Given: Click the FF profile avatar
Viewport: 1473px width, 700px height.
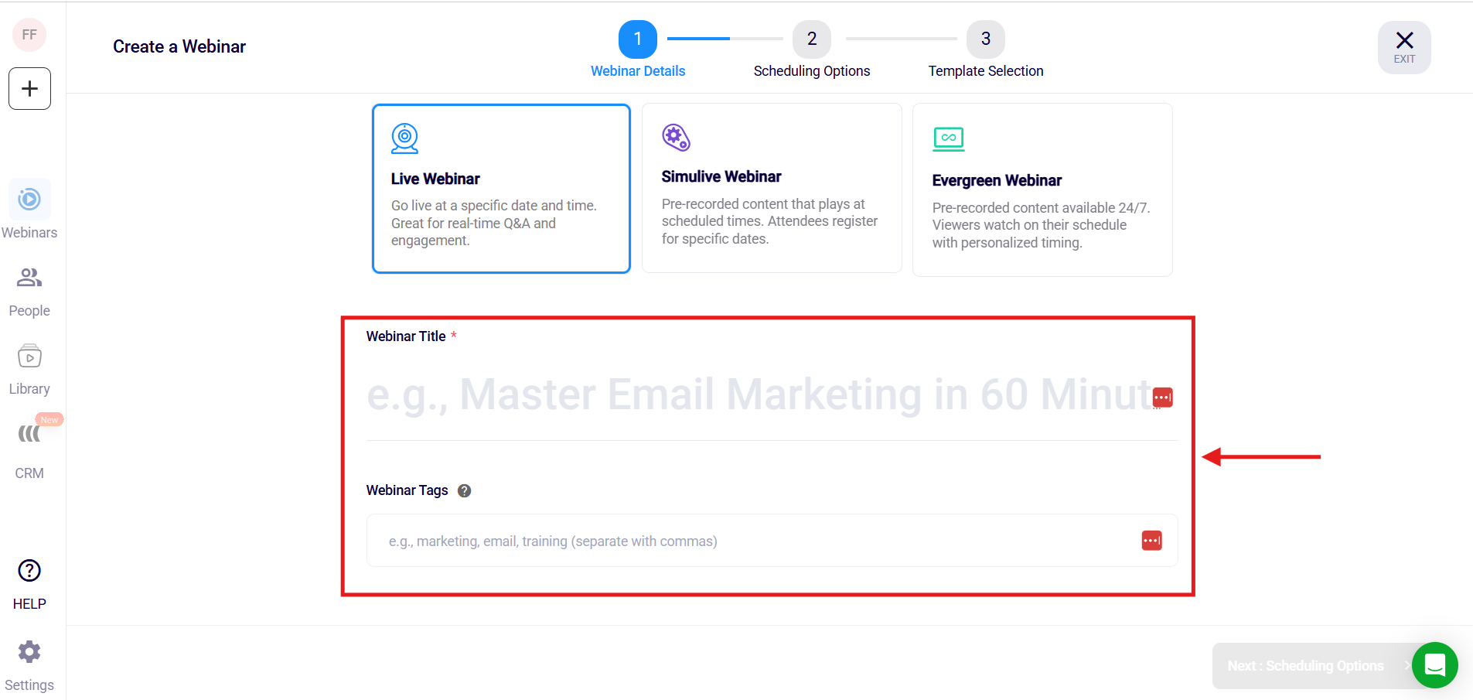Looking at the screenshot, I should (29, 34).
